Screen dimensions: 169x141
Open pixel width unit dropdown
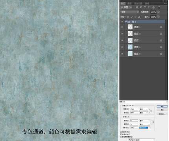[x=143, y=109]
